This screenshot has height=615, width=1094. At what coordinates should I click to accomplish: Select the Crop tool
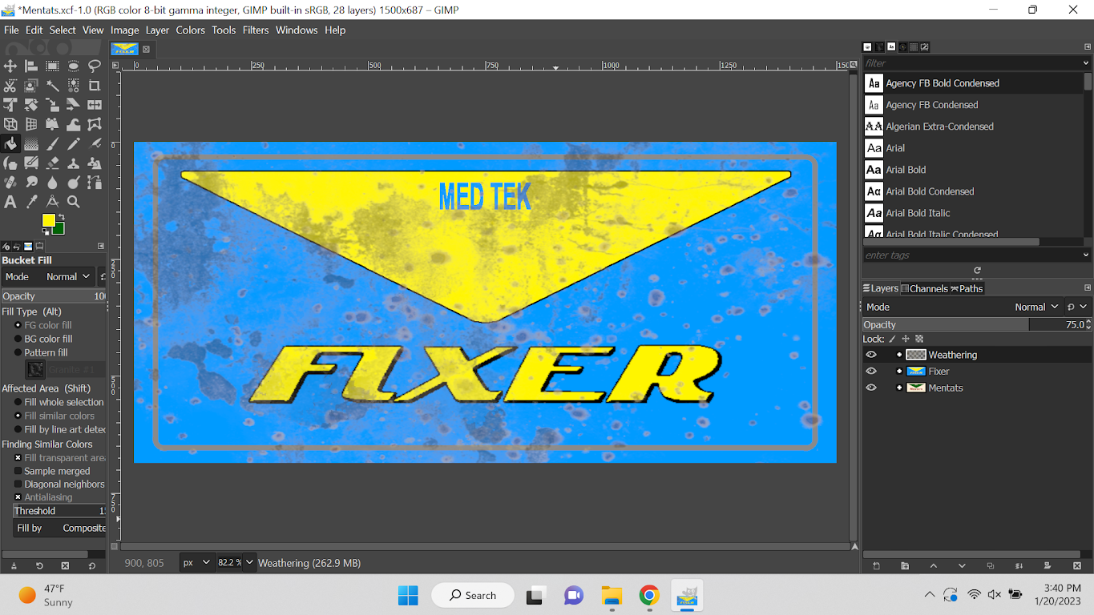point(95,85)
